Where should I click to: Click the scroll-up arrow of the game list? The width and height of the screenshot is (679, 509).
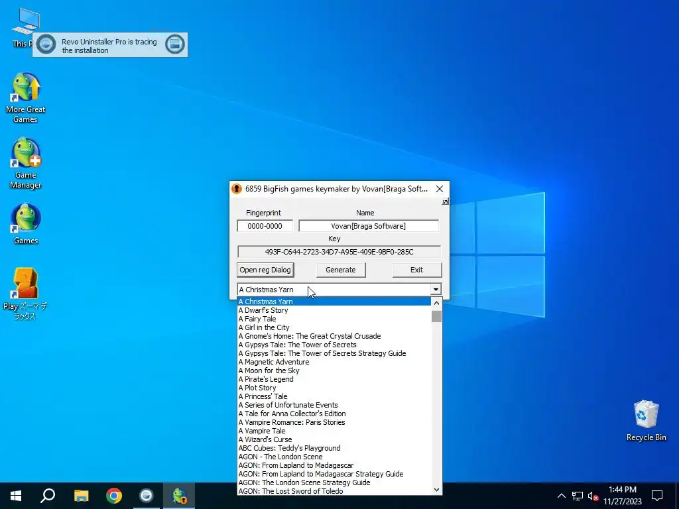pos(436,303)
